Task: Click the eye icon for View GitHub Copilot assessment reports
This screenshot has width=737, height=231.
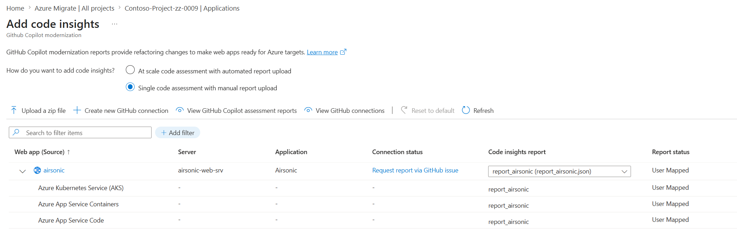Action: 180,110
